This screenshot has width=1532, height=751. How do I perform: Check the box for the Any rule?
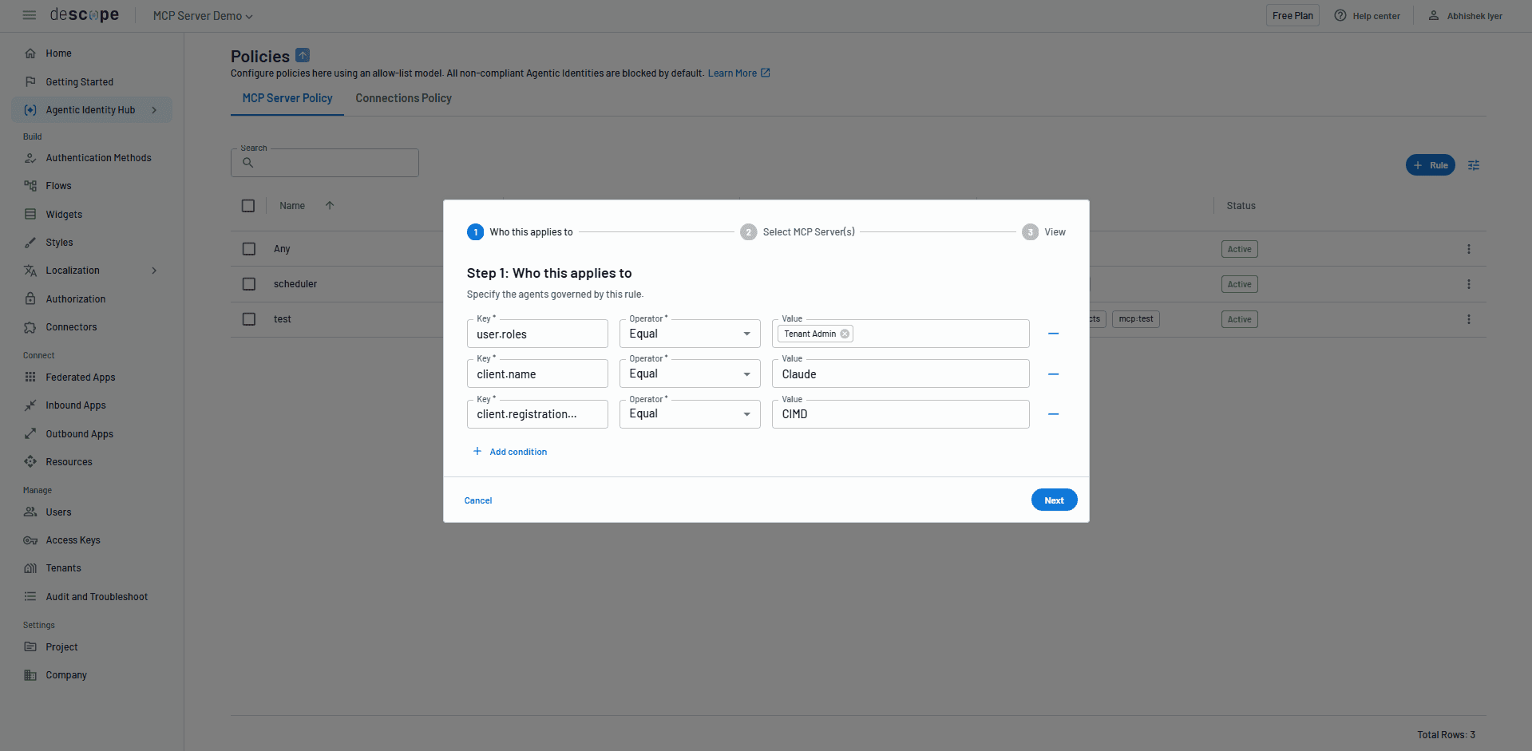(249, 249)
